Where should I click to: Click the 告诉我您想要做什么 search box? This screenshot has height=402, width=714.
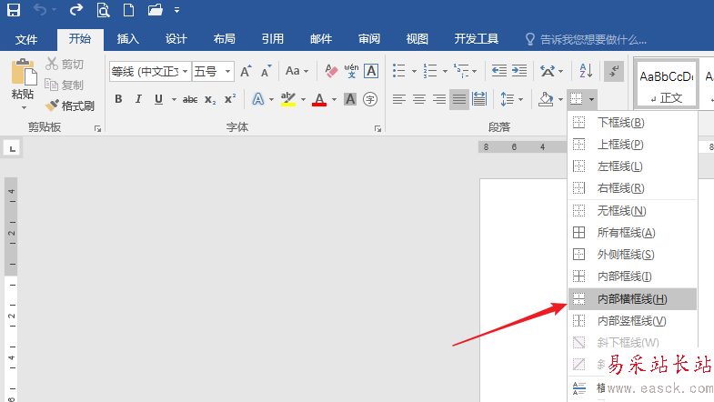[x=587, y=40]
